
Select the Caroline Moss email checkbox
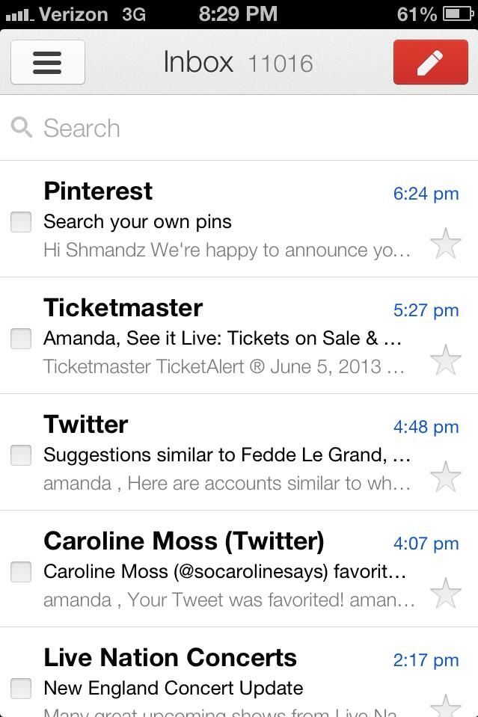coord(21,571)
